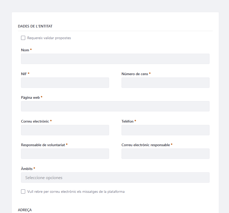Tick the Requereix validar propostes checkbox
229x213 pixels.
23,38
